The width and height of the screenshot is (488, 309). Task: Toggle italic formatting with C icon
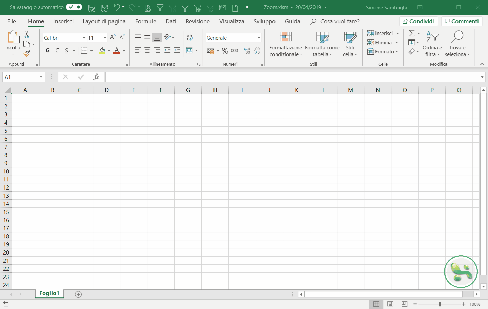click(x=57, y=50)
